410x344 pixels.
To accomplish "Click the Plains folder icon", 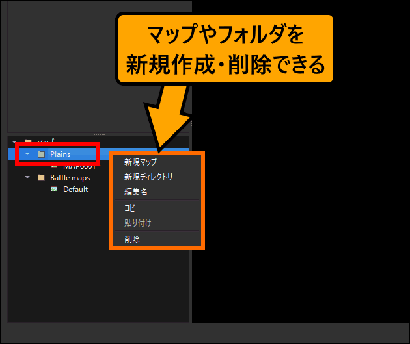I will [x=41, y=154].
